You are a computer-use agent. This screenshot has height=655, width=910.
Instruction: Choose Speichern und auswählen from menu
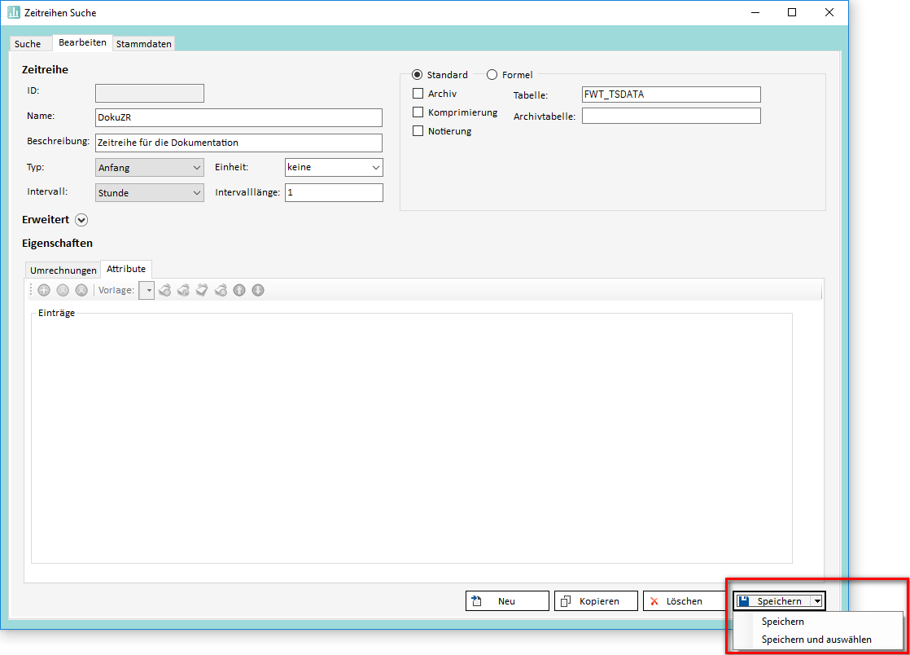tap(816, 640)
